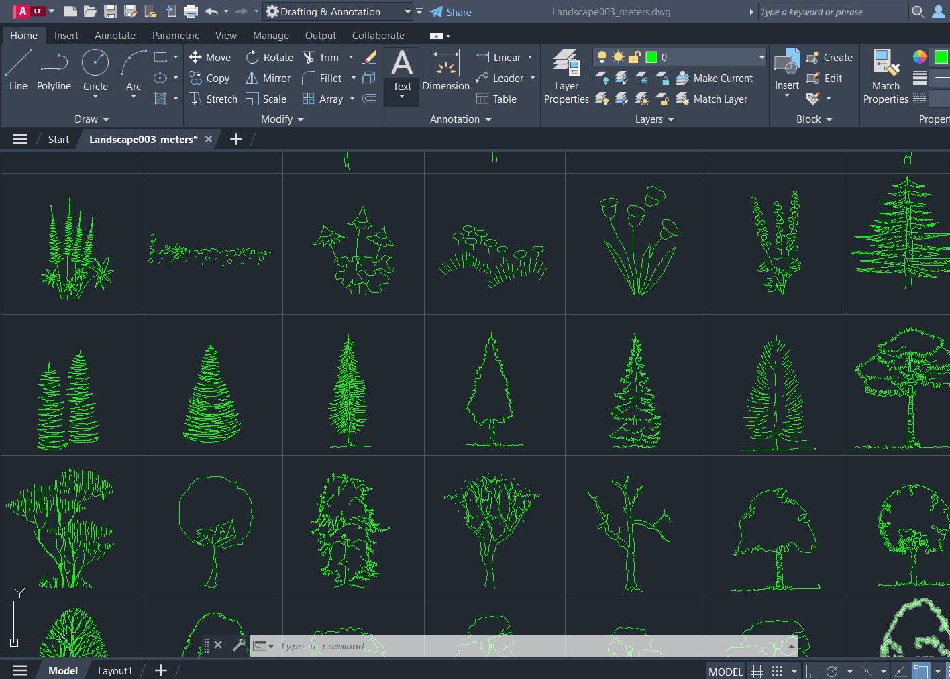The height and width of the screenshot is (679, 950).
Task: Click the Share button
Action: point(452,11)
